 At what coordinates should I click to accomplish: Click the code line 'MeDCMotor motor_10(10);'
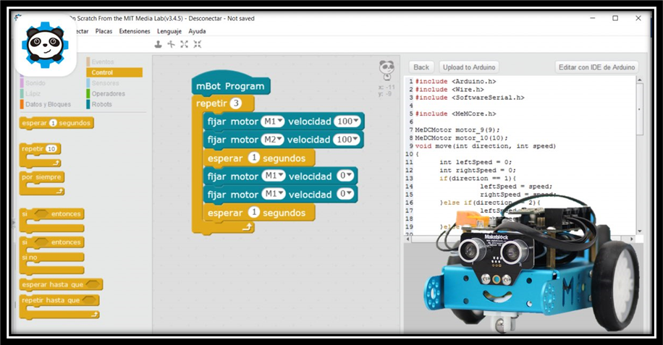click(461, 137)
